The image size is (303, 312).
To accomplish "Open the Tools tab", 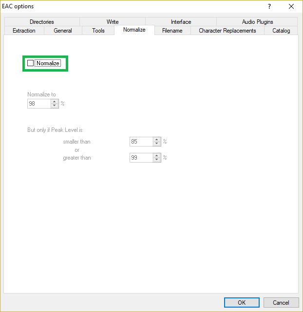I will coord(98,31).
